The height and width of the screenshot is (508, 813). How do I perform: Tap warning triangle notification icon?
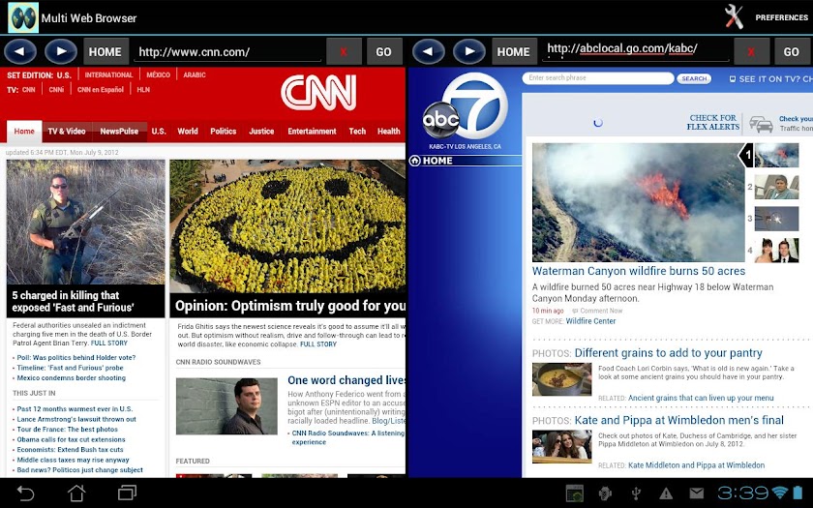click(x=666, y=493)
